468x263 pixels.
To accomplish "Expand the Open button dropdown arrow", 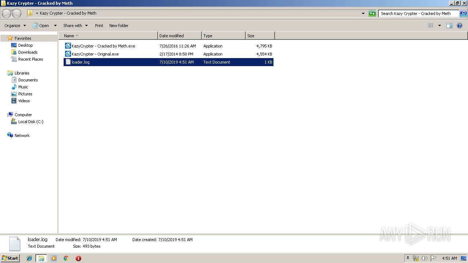I will tap(55, 26).
